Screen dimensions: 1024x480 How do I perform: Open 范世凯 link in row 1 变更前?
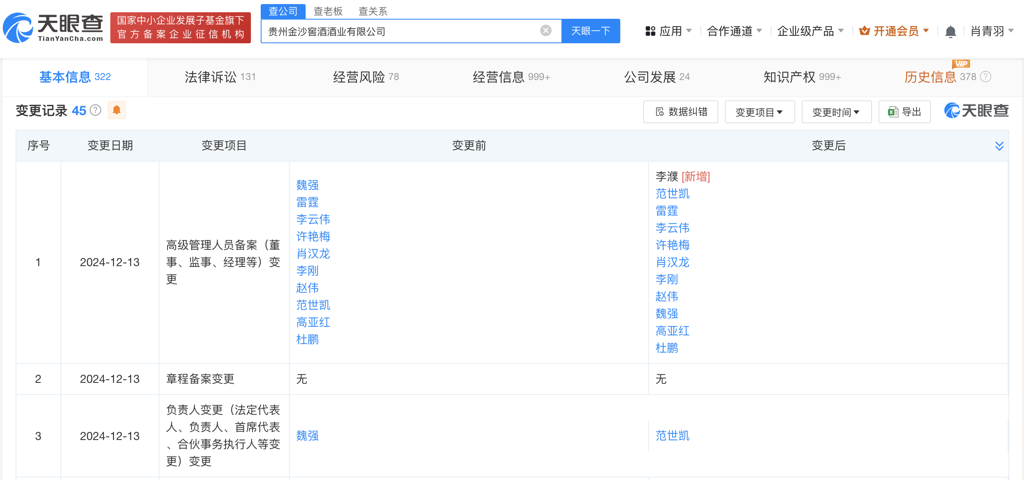point(313,305)
